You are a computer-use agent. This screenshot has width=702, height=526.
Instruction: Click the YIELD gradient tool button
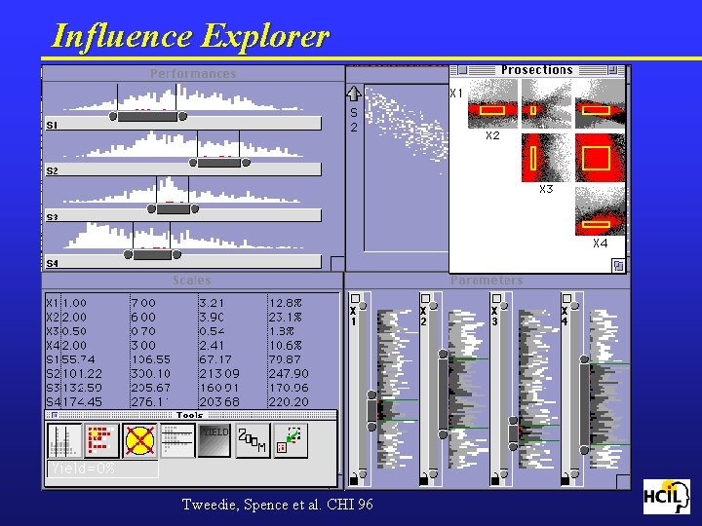[x=214, y=441]
